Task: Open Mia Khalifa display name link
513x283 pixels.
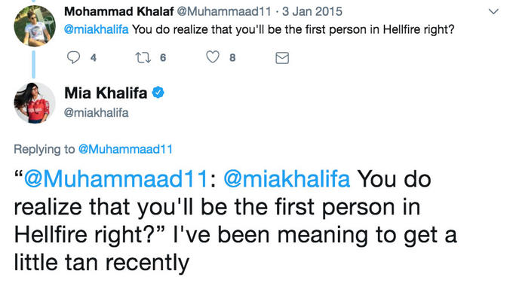Action: pyautogui.click(x=106, y=93)
